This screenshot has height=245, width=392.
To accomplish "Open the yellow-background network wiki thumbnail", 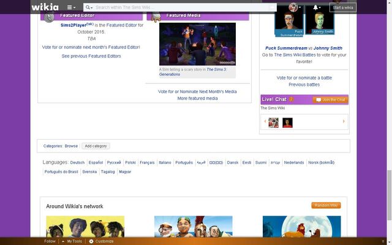I will pyautogui.click(x=85, y=227).
